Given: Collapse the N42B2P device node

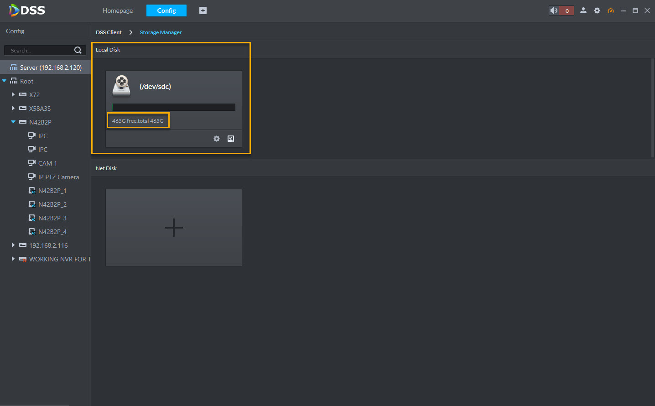Looking at the screenshot, I should [13, 122].
